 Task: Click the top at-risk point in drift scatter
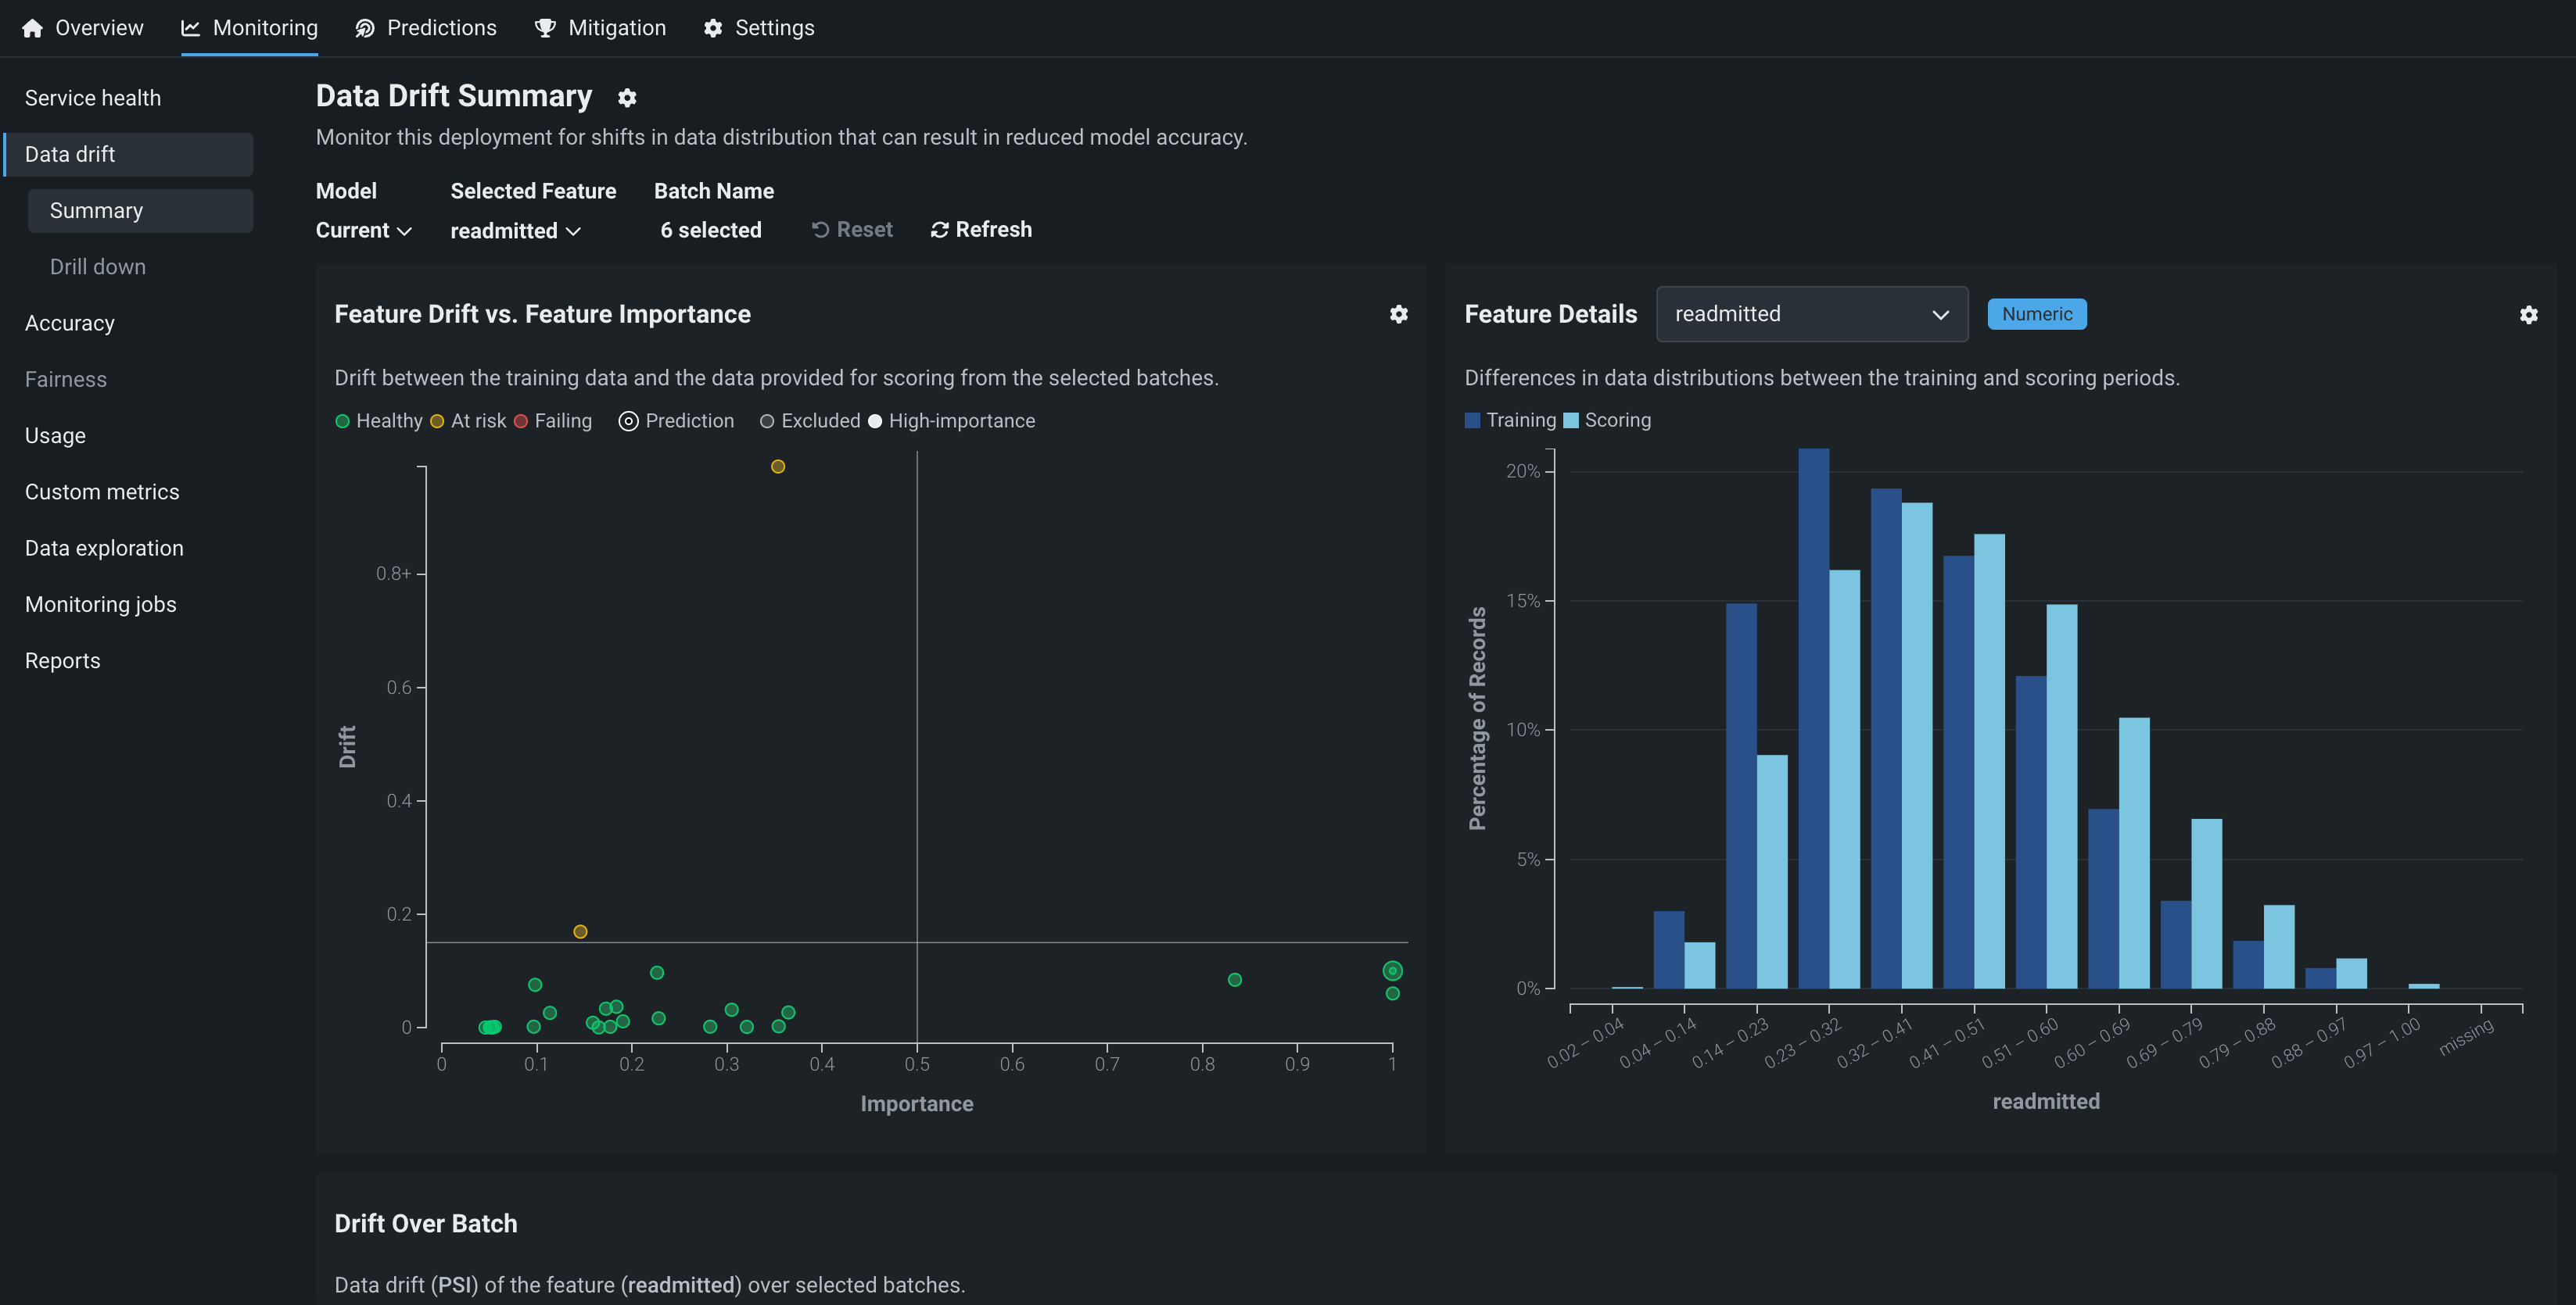(x=778, y=467)
